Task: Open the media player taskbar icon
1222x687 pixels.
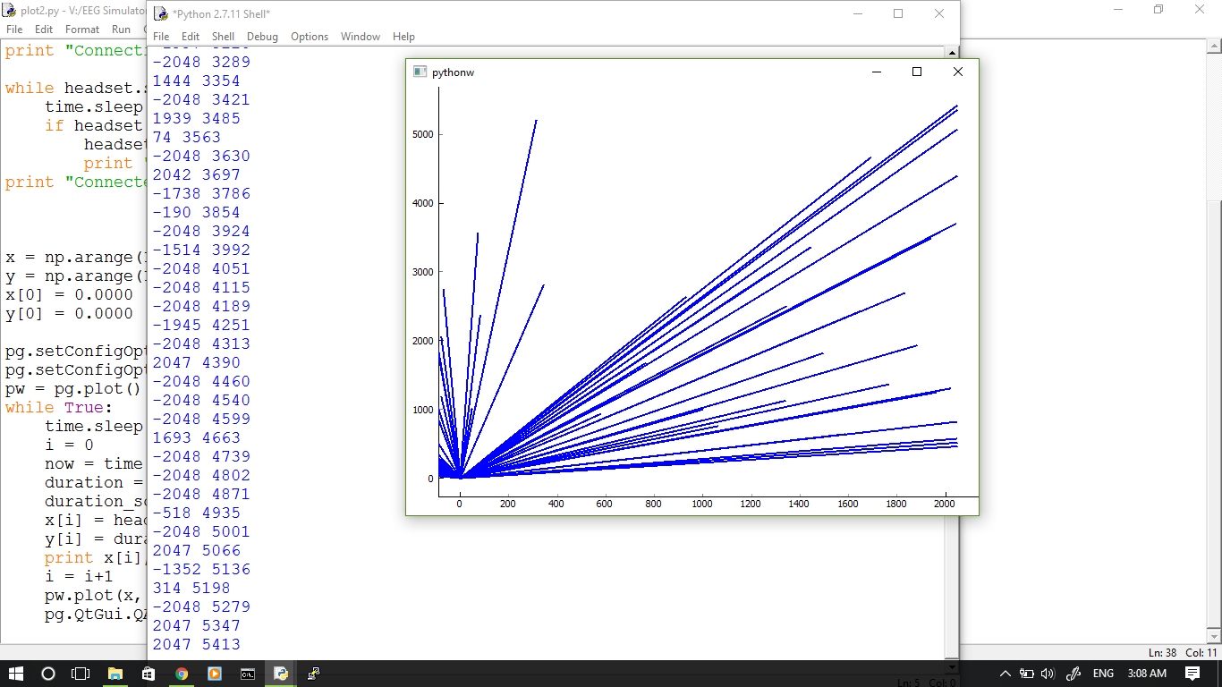Action: (214, 673)
